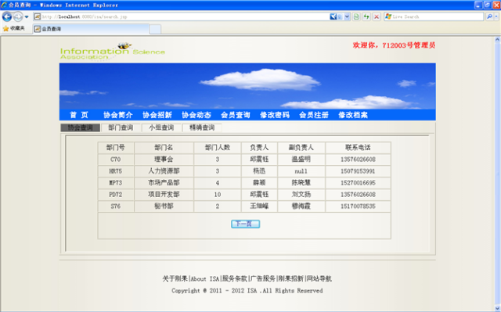
Task: Select the 会员查询 browser tab
Action: (91, 29)
